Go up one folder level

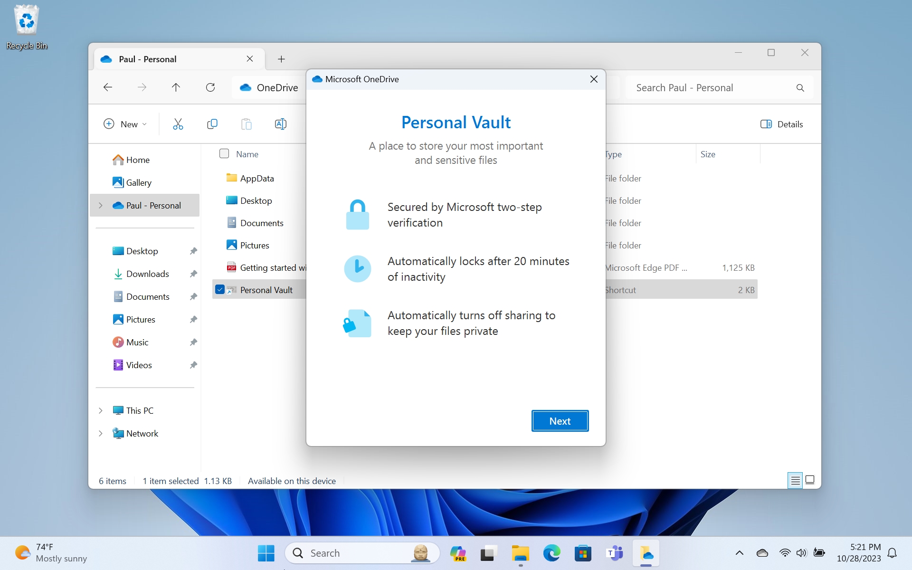point(176,87)
